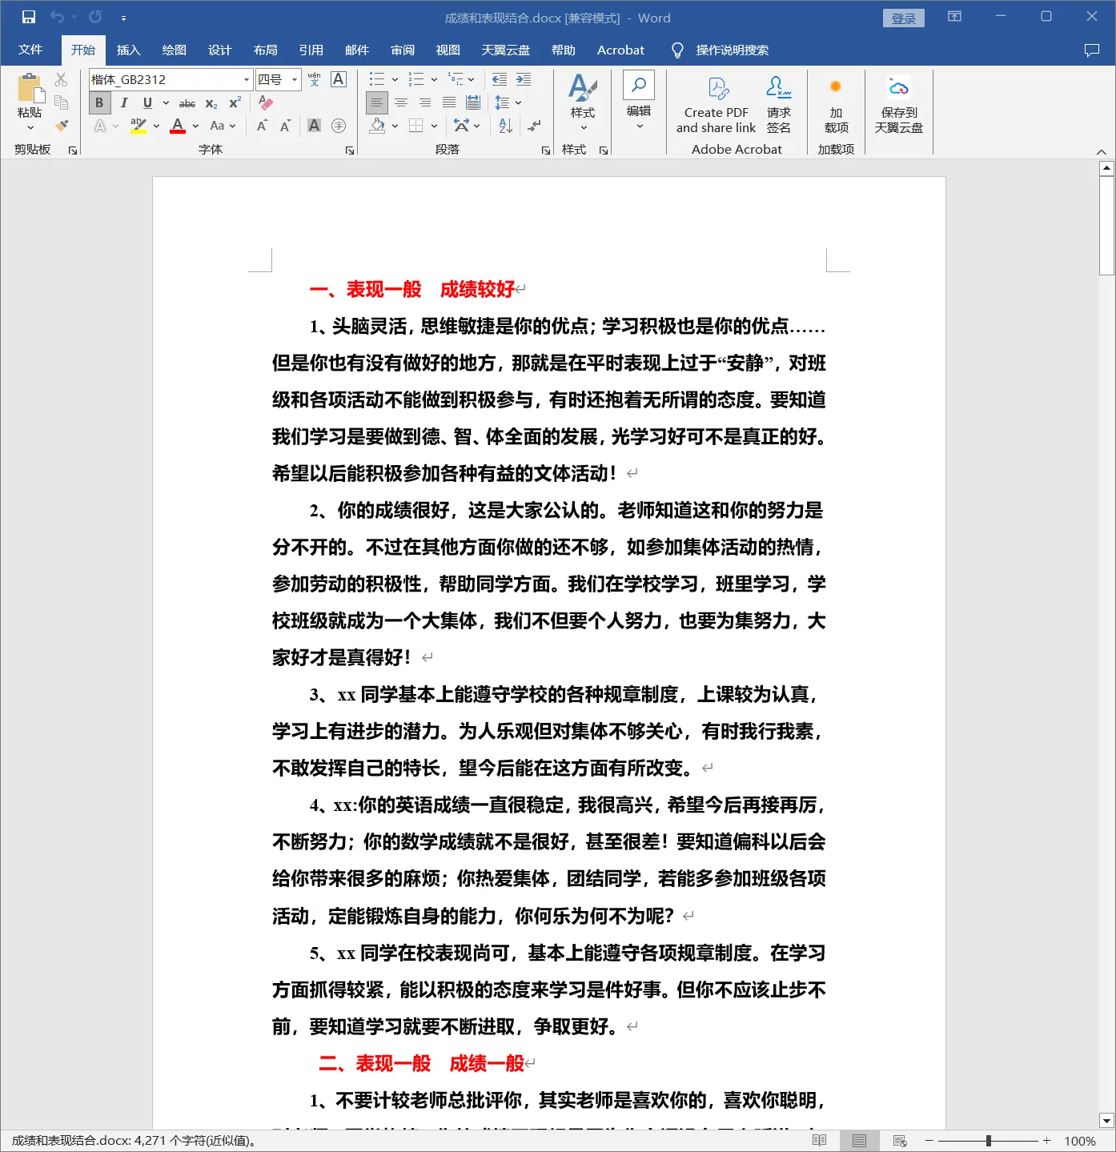The image size is (1116, 1152).
Task: Decrease font size with shrink icon
Action: point(285,126)
